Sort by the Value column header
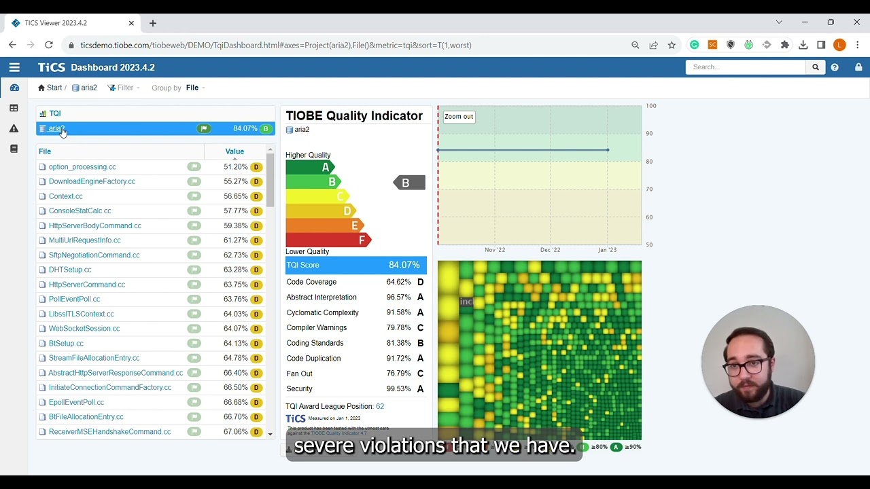 [x=234, y=151]
